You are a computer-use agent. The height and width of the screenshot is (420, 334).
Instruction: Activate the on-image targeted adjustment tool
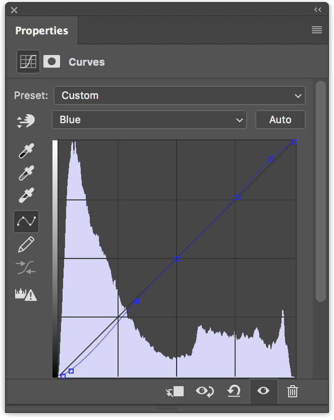point(26,121)
